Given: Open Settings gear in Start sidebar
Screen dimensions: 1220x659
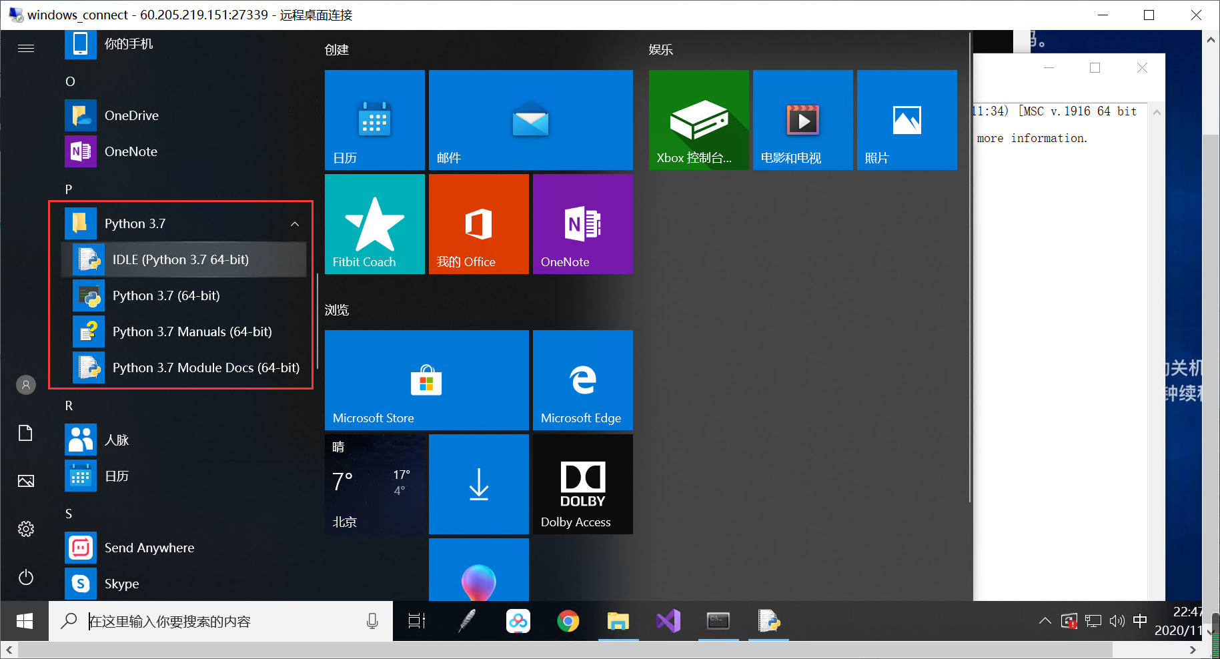Looking at the screenshot, I should point(26,529).
